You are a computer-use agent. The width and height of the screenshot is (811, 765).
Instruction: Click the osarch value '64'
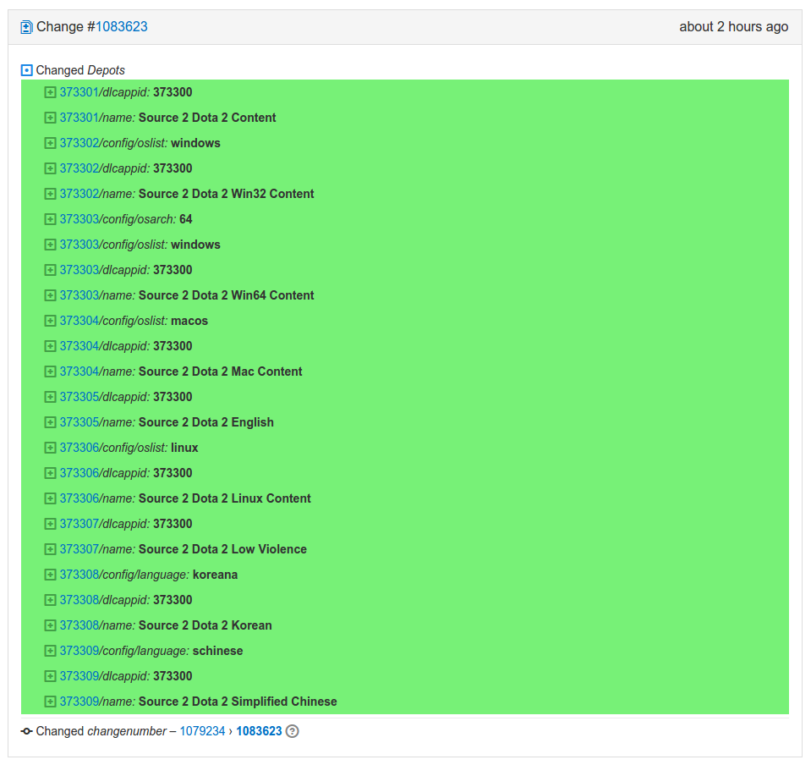pos(186,219)
